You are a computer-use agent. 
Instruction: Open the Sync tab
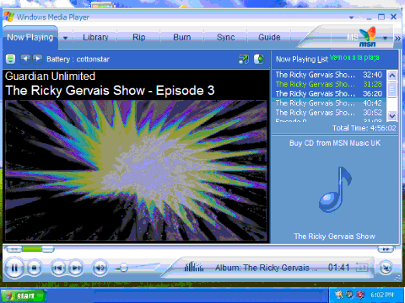pos(225,37)
